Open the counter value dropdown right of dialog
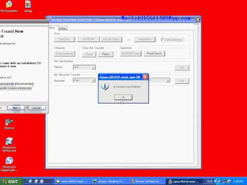The height and width of the screenshot is (185, 247). tap(168, 80)
